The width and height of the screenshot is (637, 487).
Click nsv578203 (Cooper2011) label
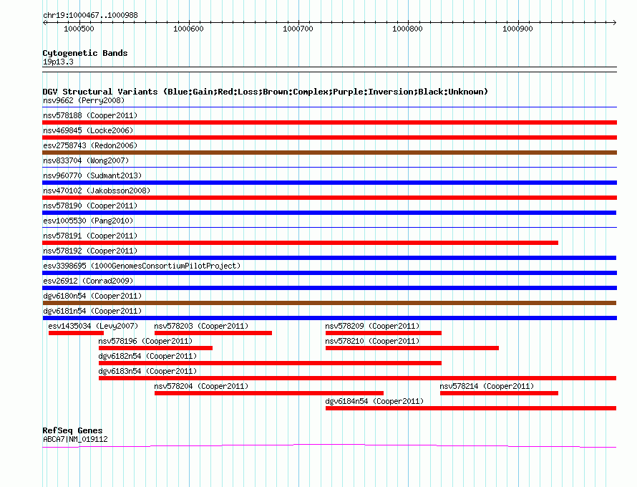point(201,326)
